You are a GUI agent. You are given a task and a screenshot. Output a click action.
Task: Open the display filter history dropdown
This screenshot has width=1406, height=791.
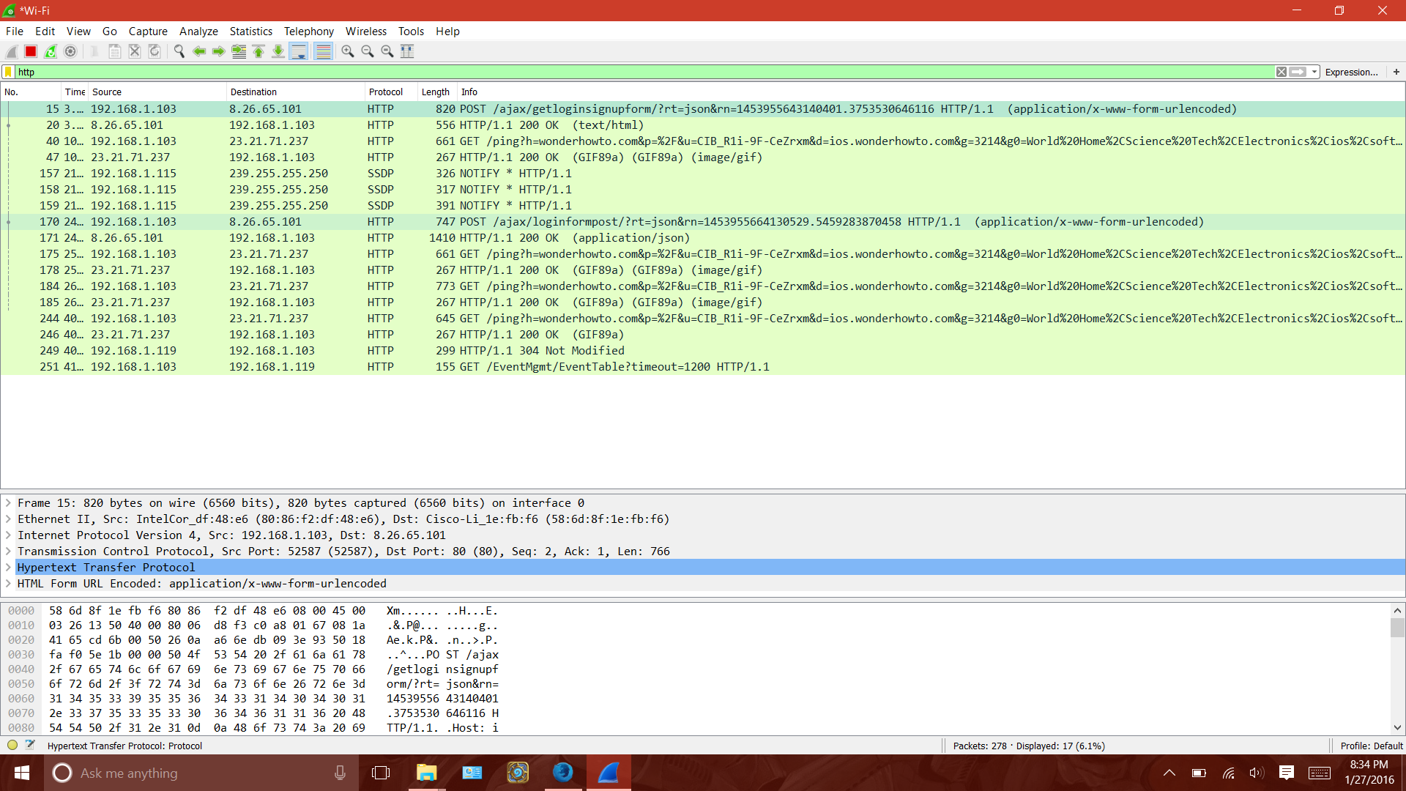click(1313, 72)
